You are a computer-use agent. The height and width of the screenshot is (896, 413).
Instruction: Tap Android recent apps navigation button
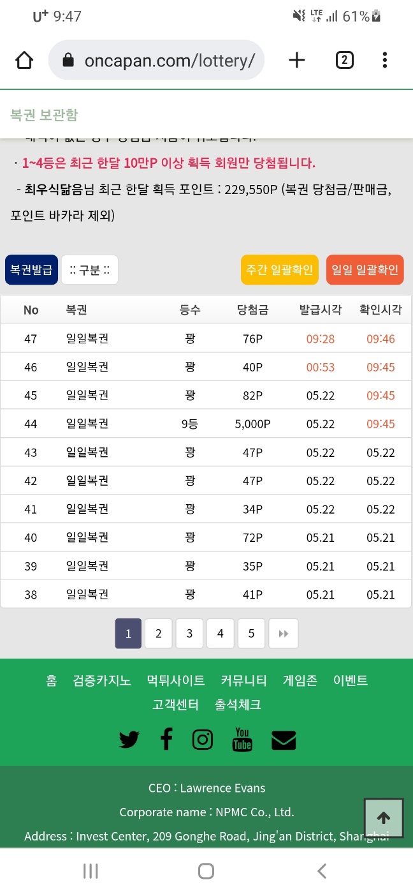[91, 871]
